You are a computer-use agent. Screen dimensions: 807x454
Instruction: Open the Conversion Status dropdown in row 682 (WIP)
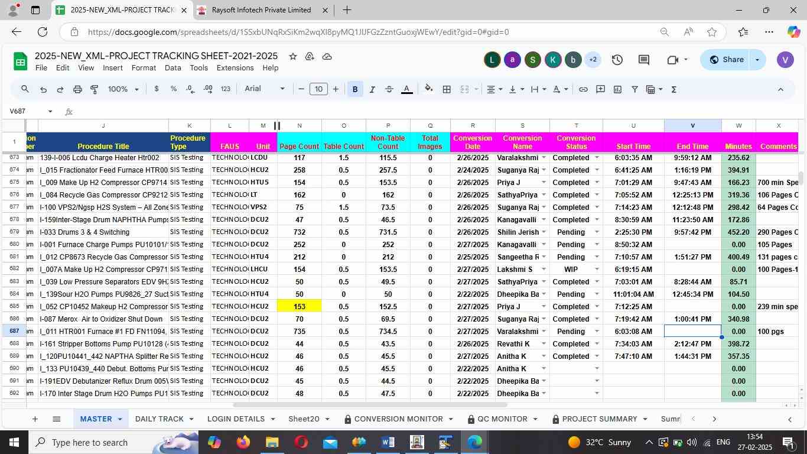597,270
